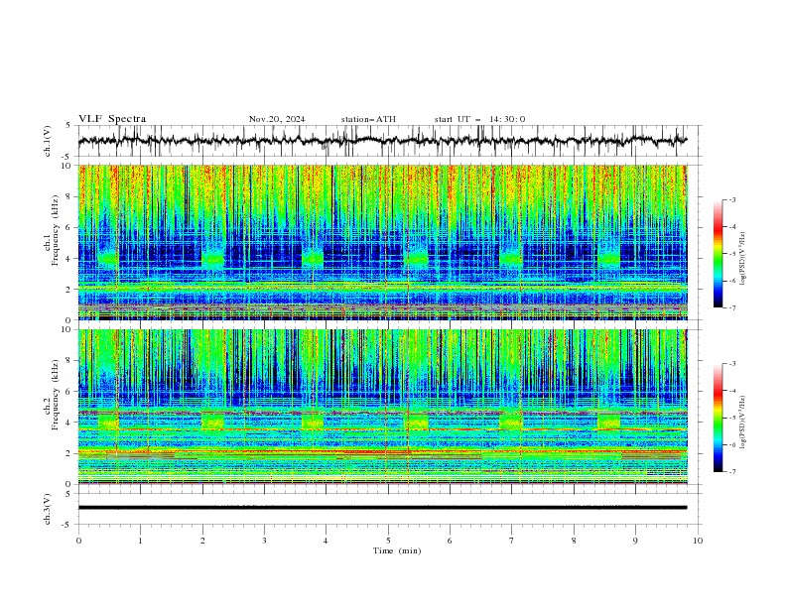
Task: Click time axis tick label "0"
Action: [x=78, y=541]
